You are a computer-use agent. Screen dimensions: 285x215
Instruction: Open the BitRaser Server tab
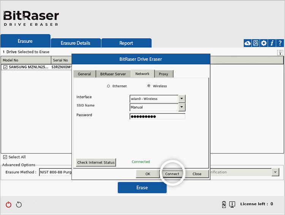click(x=113, y=74)
